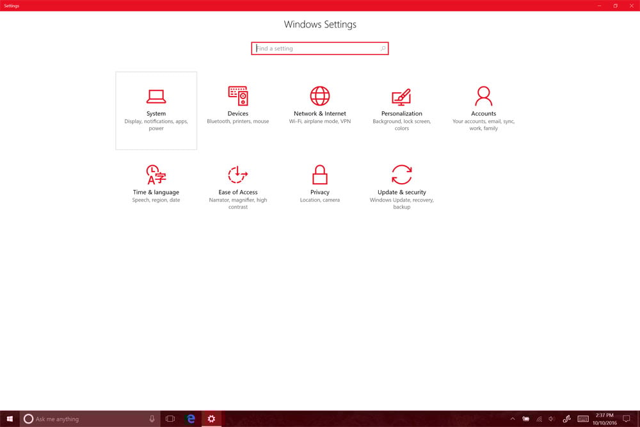Launch Microsoft Edge from the taskbar
Viewport: 640px width, 427px height.
pyautogui.click(x=190, y=418)
